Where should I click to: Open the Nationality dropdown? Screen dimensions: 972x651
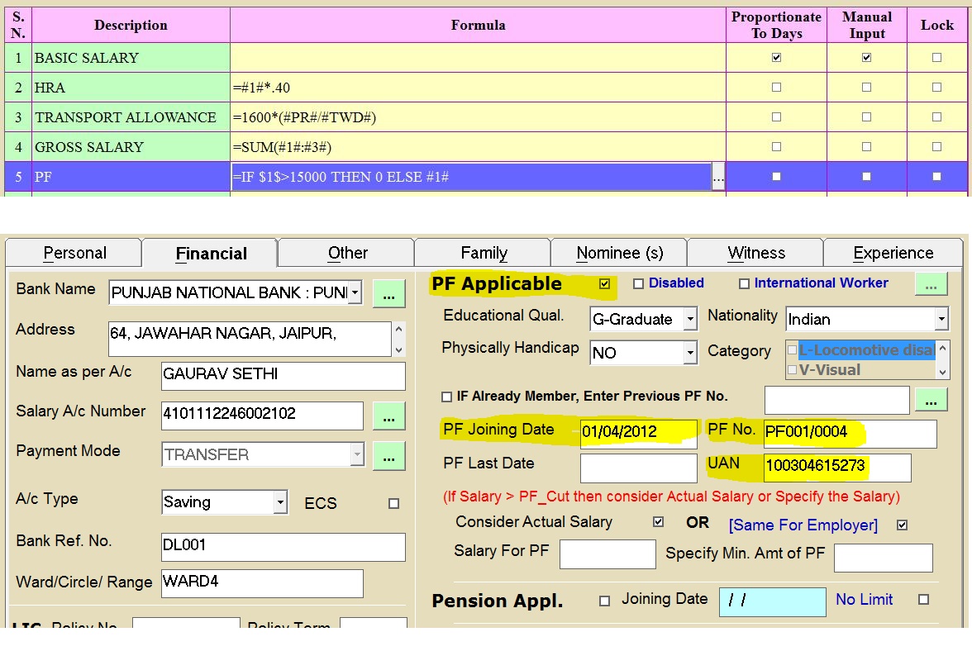tap(941, 319)
